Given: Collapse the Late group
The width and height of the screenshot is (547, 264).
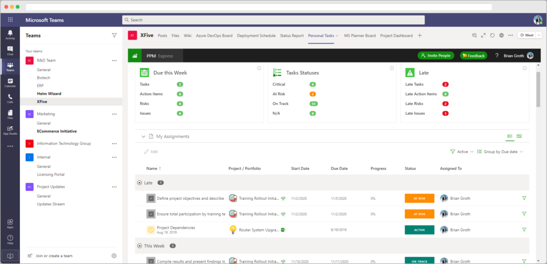Looking at the screenshot, I should coord(139,183).
